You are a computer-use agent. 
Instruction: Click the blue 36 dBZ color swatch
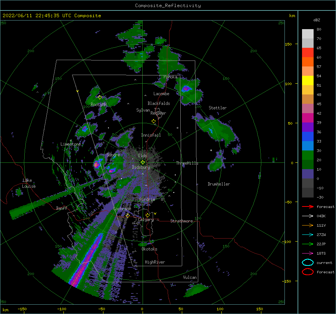pyautogui.click(x=308, y=137)
